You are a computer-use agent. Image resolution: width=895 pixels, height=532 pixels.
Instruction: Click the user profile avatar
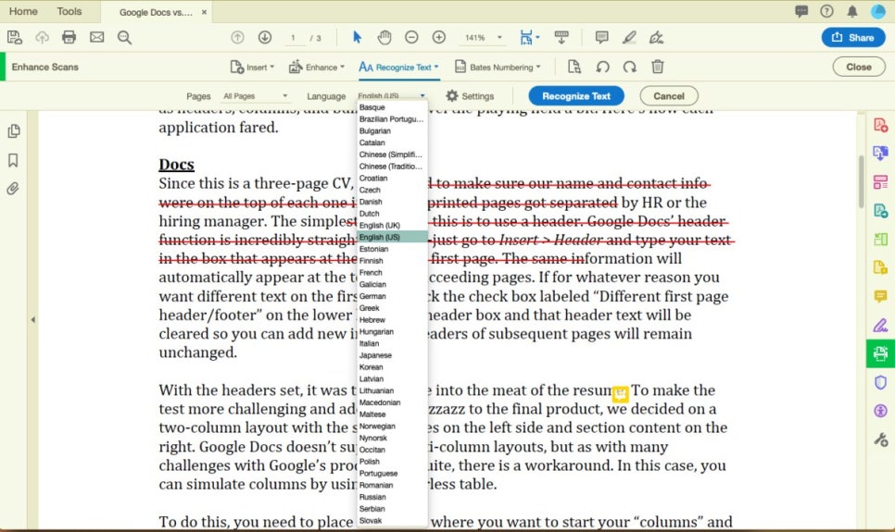(x=878, y=11)
